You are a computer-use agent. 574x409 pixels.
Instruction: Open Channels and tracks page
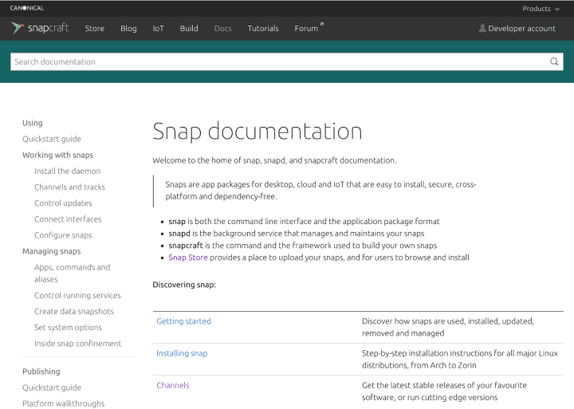coord(69,187)
